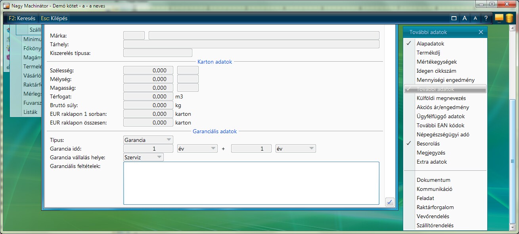Viewport: 519px width, 234px height.
Task: Click the Garanciális feltételek text area
Action: pos(251,183)
